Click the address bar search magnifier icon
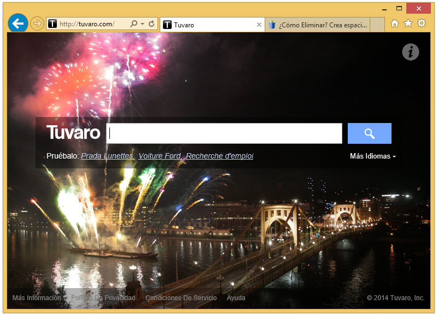Viewport: 438px width, 316px height. tap(134, 24)
